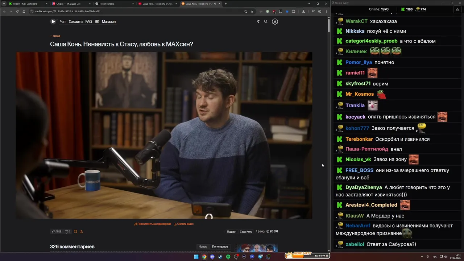Open the telegram paper-plane icon in header
Viewport: 464px width, 261px height.
coord(258,21)
